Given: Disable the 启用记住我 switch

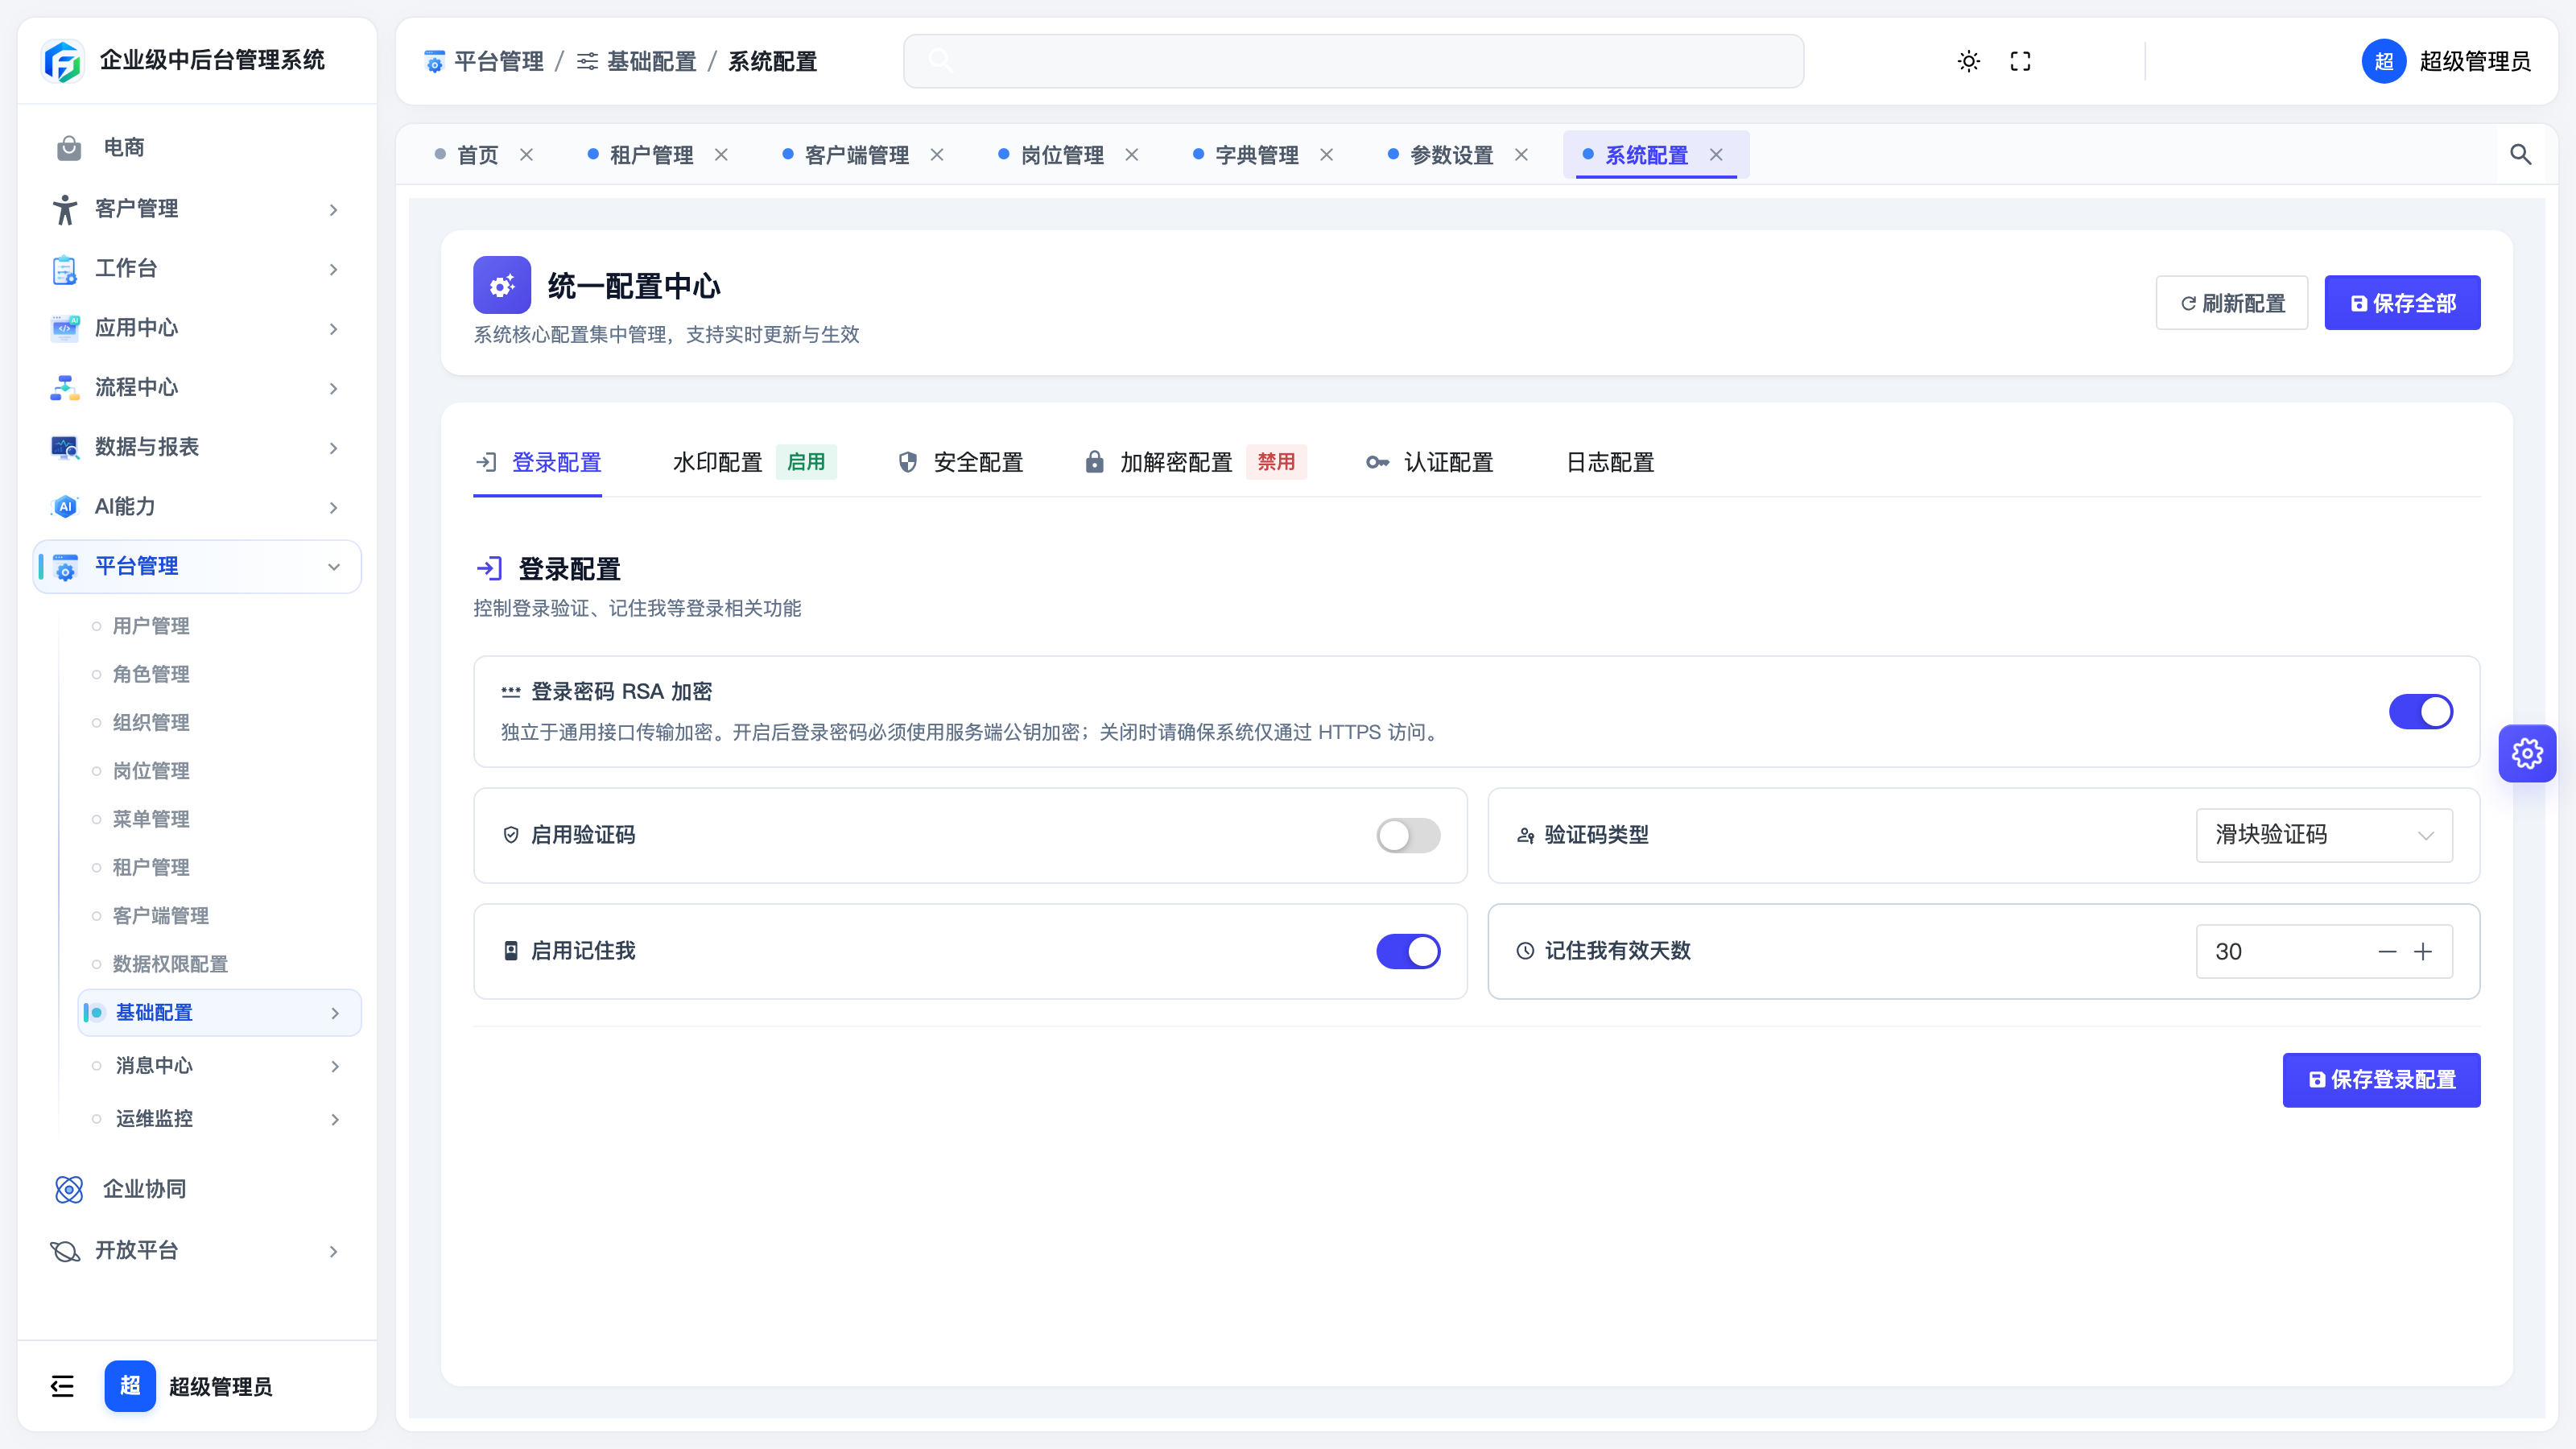Looking at the screenshot, I should coord(1408,951).
